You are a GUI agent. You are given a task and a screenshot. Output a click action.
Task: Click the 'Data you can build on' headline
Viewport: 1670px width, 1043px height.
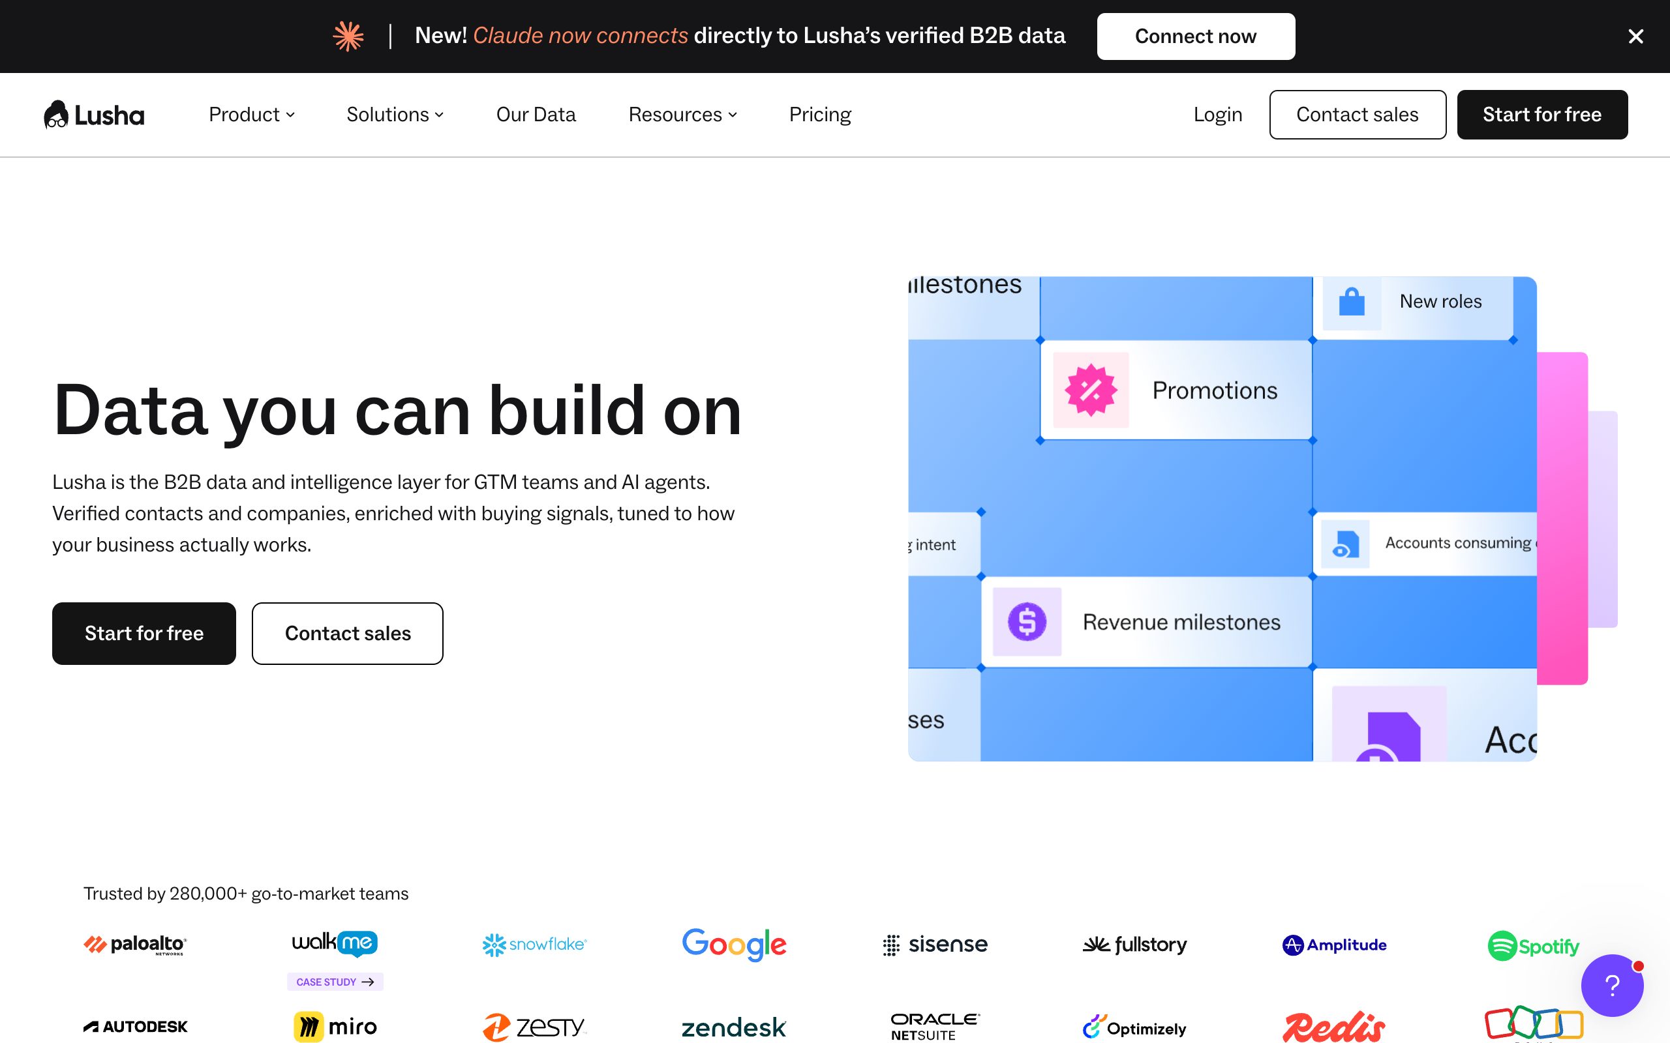(397, 411)
